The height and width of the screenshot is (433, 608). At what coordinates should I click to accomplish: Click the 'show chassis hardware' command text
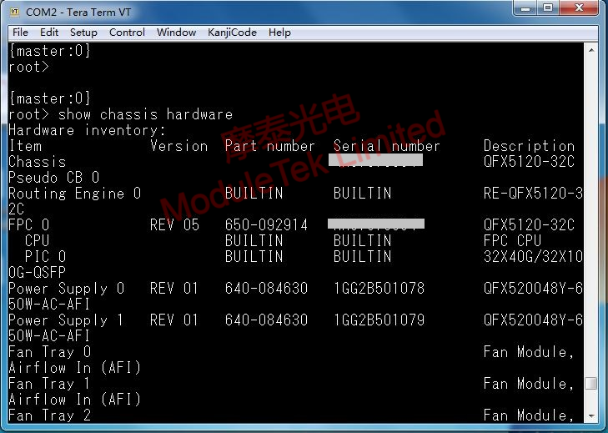point(145,114)
